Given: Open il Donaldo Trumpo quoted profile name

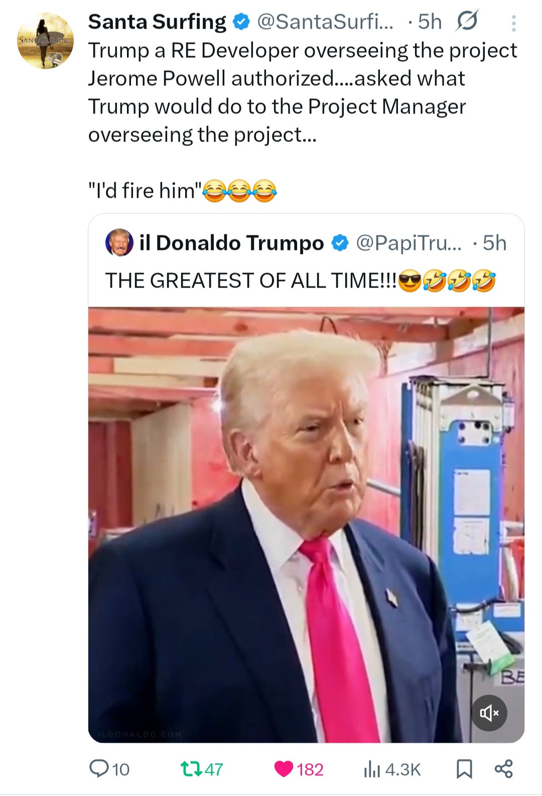Looking at the screenshot, I should pyautogui.click(x=231, y=243).
